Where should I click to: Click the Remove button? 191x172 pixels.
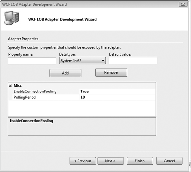click(x=111, y=72)
